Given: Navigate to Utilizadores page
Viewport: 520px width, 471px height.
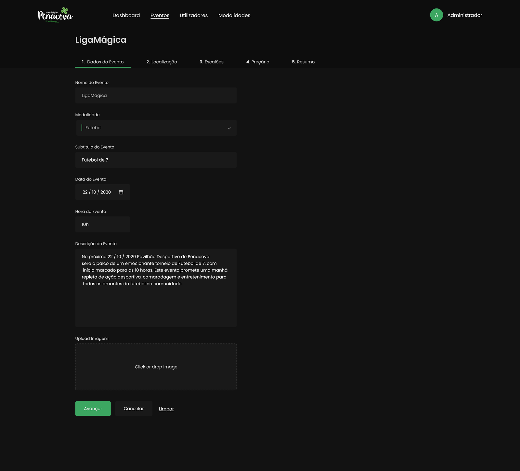Looking at the screenshot, I should click(193, 15).
